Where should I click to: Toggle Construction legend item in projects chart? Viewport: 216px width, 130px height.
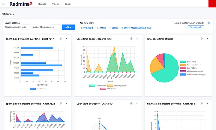[98, 86]
